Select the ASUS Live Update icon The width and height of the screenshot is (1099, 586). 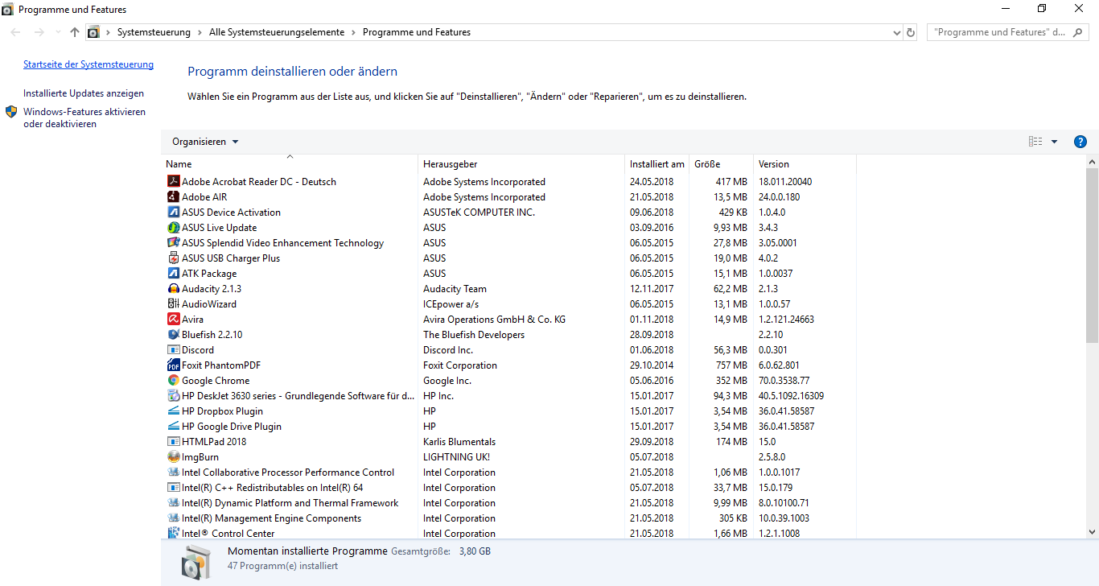click(173, 227)
